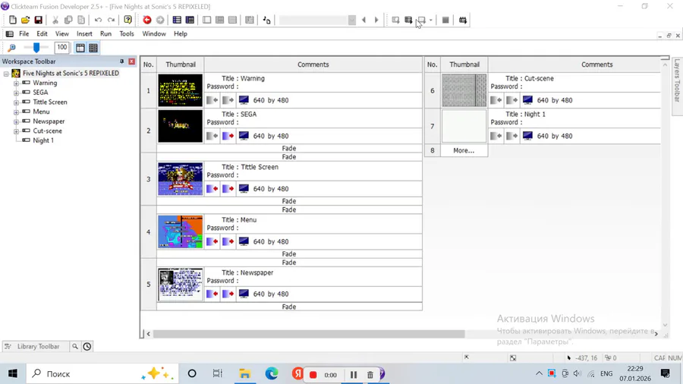Screen dimensions: 683x384
Task: Click More... in row 8
Action: point(464,150)
